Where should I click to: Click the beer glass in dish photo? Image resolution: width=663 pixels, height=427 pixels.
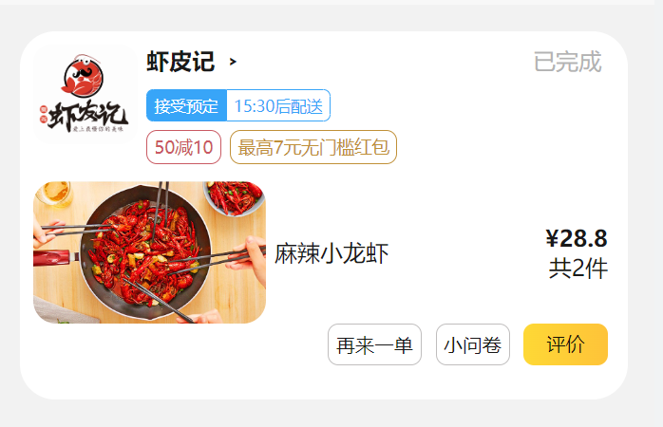54,193
